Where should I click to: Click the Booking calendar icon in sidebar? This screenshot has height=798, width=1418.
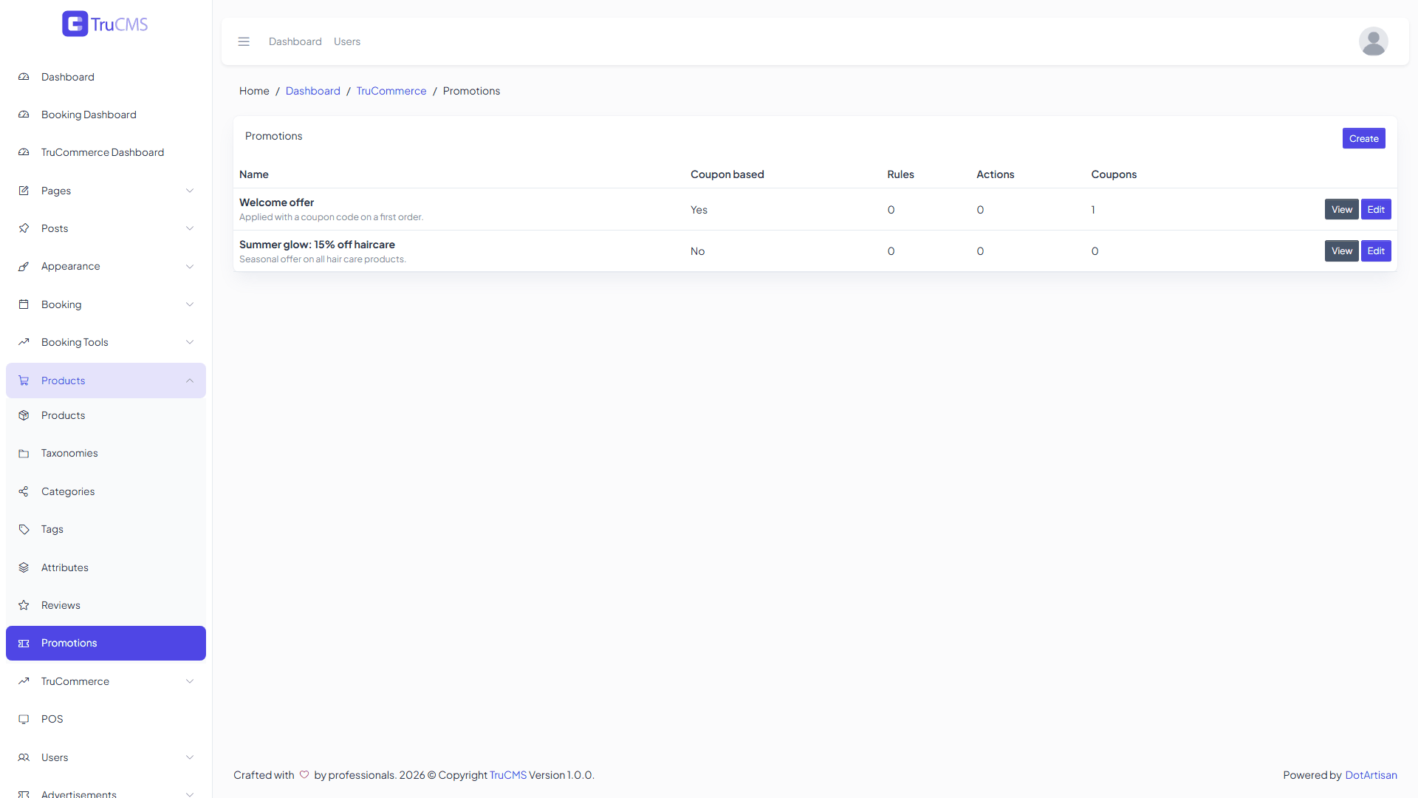pyautogui.click(x=24, y=304)
